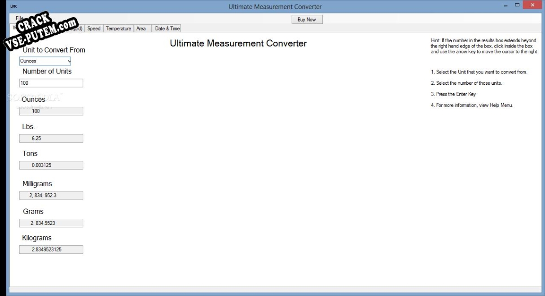Image resolution: width=545 pixels, height=296 pixels.
Task: Click inside the Lbs. result box
Action: tap(51, 139)
